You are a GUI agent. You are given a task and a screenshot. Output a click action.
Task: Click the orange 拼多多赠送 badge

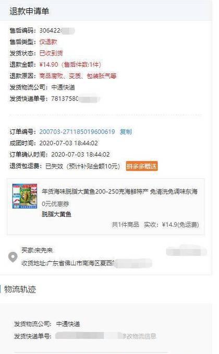click(142, 166)
